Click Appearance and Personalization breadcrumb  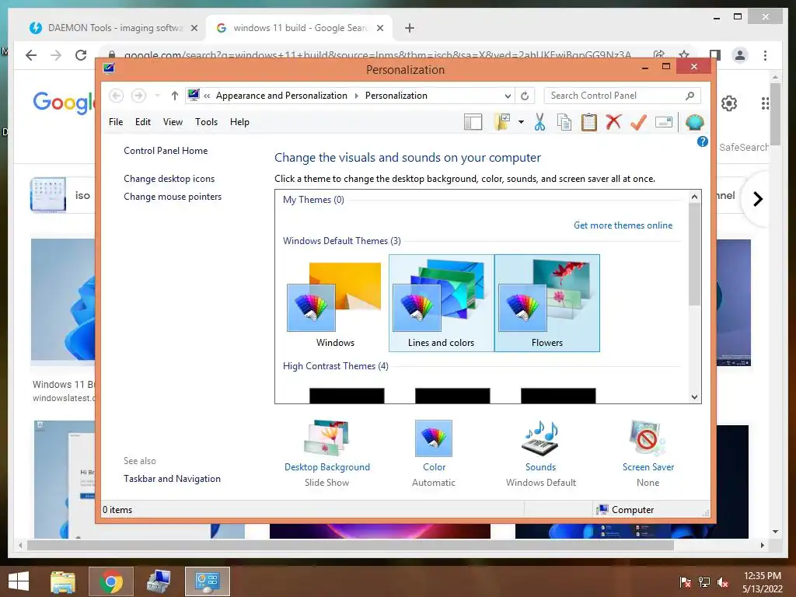(281, 96)
